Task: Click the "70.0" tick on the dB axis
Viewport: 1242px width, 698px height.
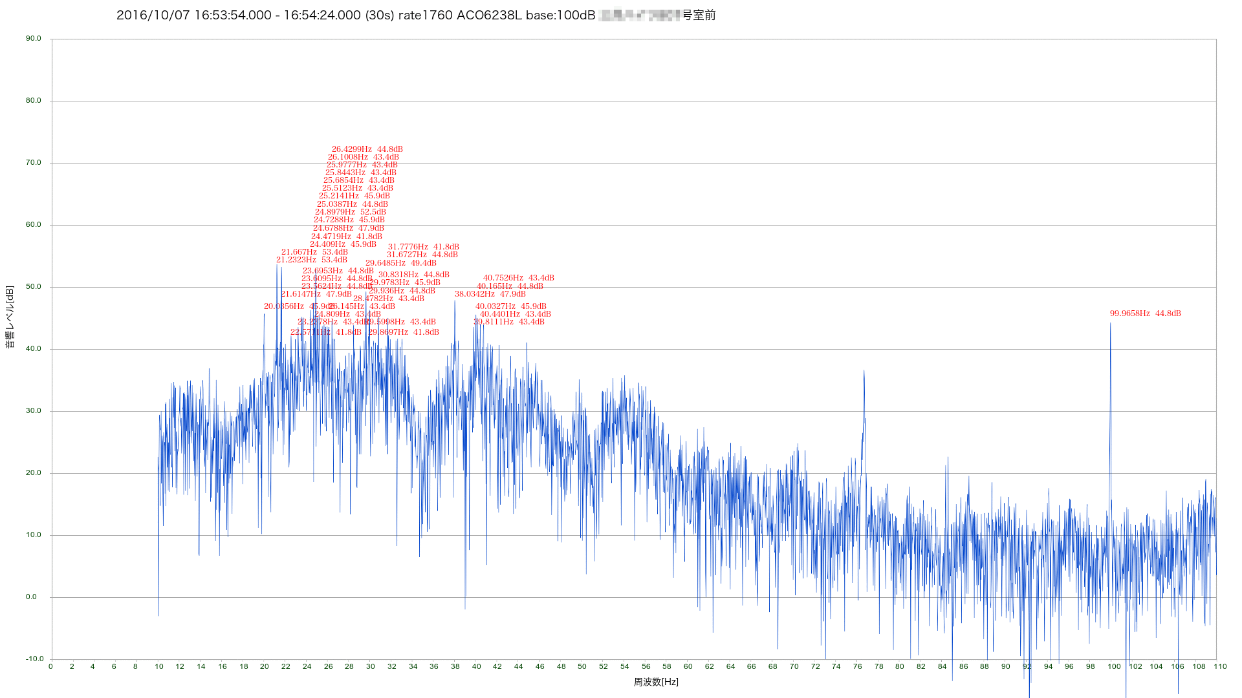Action: click(x=34, y=163)
